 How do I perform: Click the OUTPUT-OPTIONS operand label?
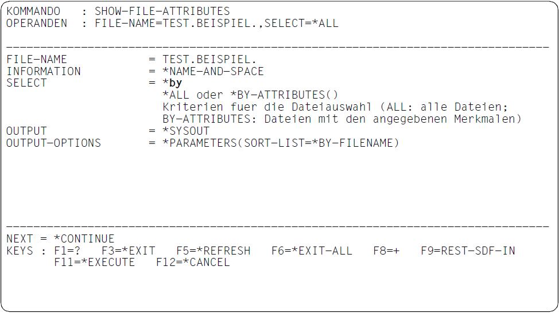(x=53, y=143)
